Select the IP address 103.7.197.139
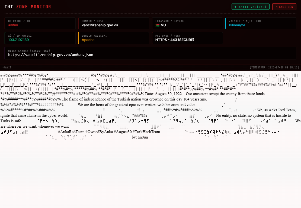The width and height of the screenshot is (301, 208). point(18,40)
